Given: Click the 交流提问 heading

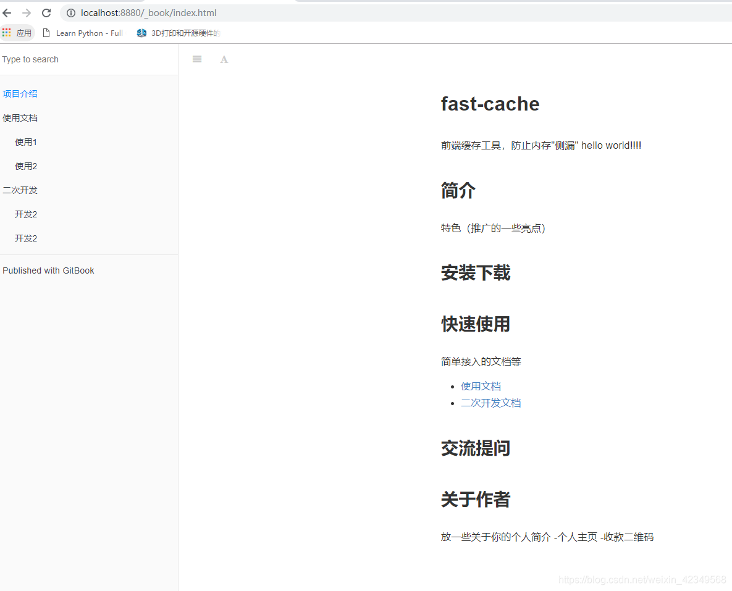Looking at the screenshot, I should (476, 448).
